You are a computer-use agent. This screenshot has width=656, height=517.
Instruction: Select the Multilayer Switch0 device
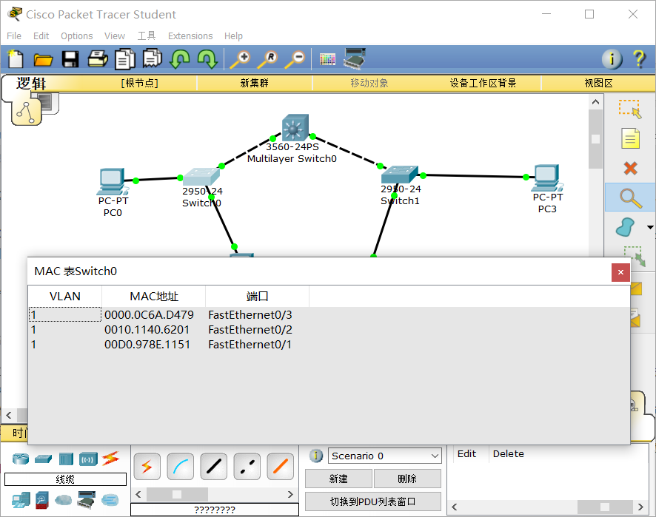click(295, 128)
